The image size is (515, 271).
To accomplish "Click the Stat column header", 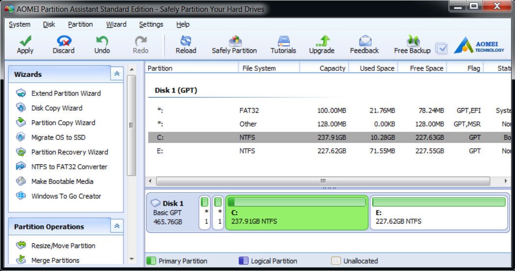I will click(x=497, y=68).
